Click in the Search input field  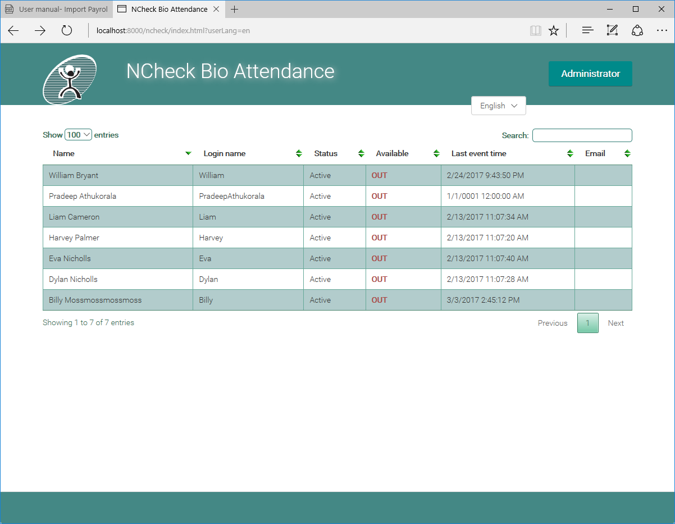582,135
